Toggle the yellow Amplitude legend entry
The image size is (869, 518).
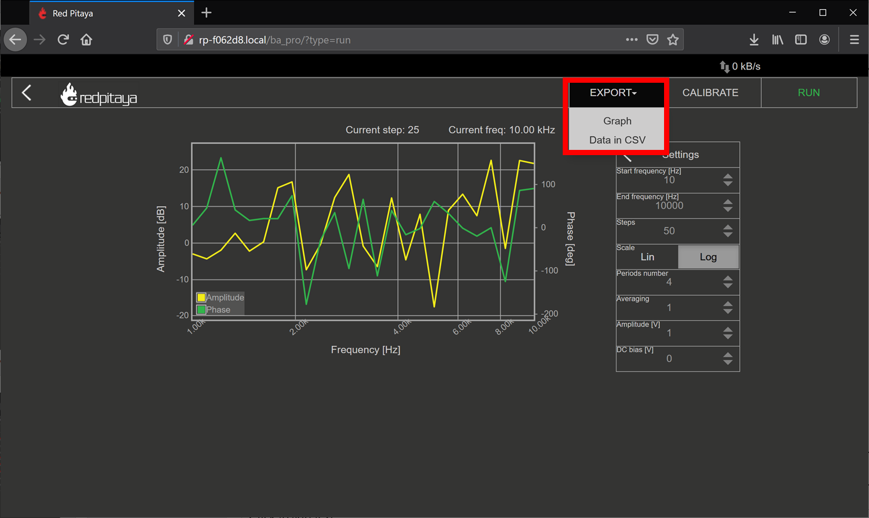click(x=221, y=297)
